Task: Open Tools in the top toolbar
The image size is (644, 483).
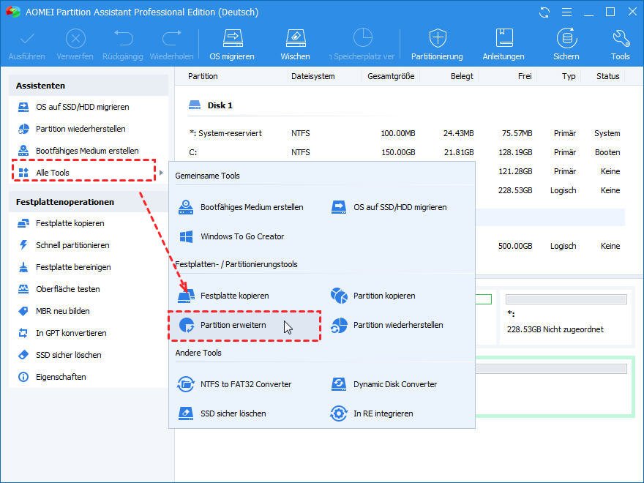Action: (620, 45)
